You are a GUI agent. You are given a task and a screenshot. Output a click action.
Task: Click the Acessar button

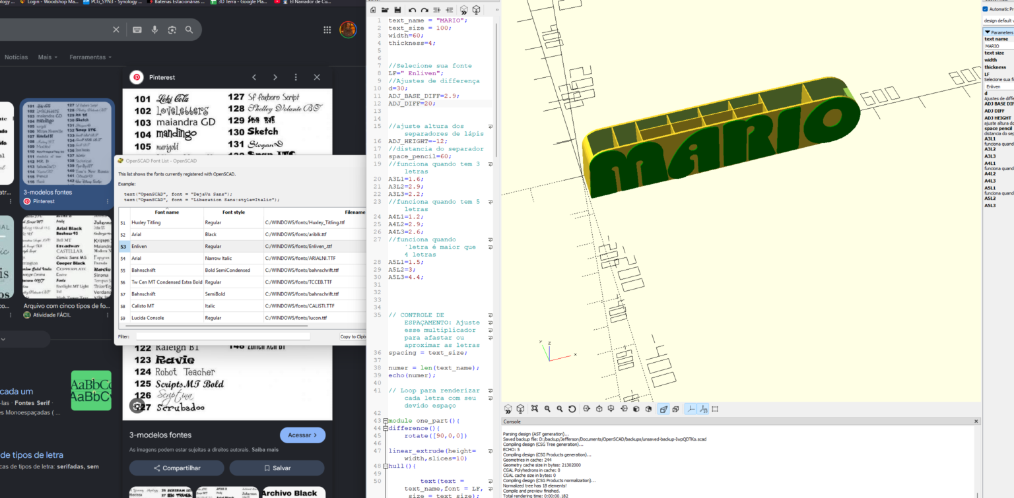(303, 435)
